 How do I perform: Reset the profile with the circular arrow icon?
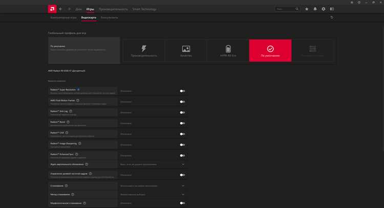click(x=332, y=17)
